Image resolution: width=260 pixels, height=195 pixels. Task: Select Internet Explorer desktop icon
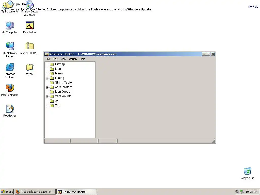(10, 67)
